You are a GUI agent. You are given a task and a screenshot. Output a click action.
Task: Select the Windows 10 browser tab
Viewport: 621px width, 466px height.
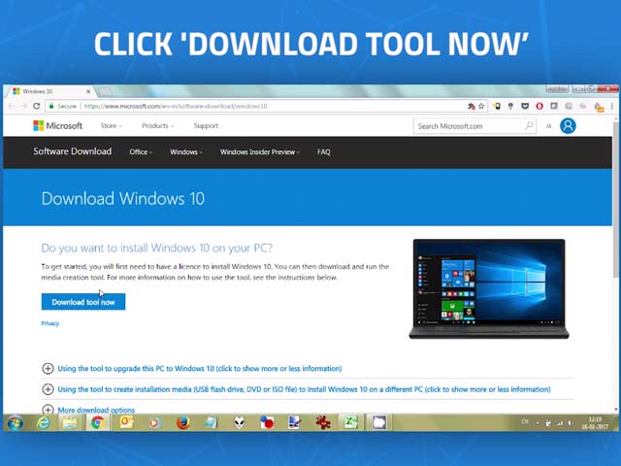click(x=49, y=91)
